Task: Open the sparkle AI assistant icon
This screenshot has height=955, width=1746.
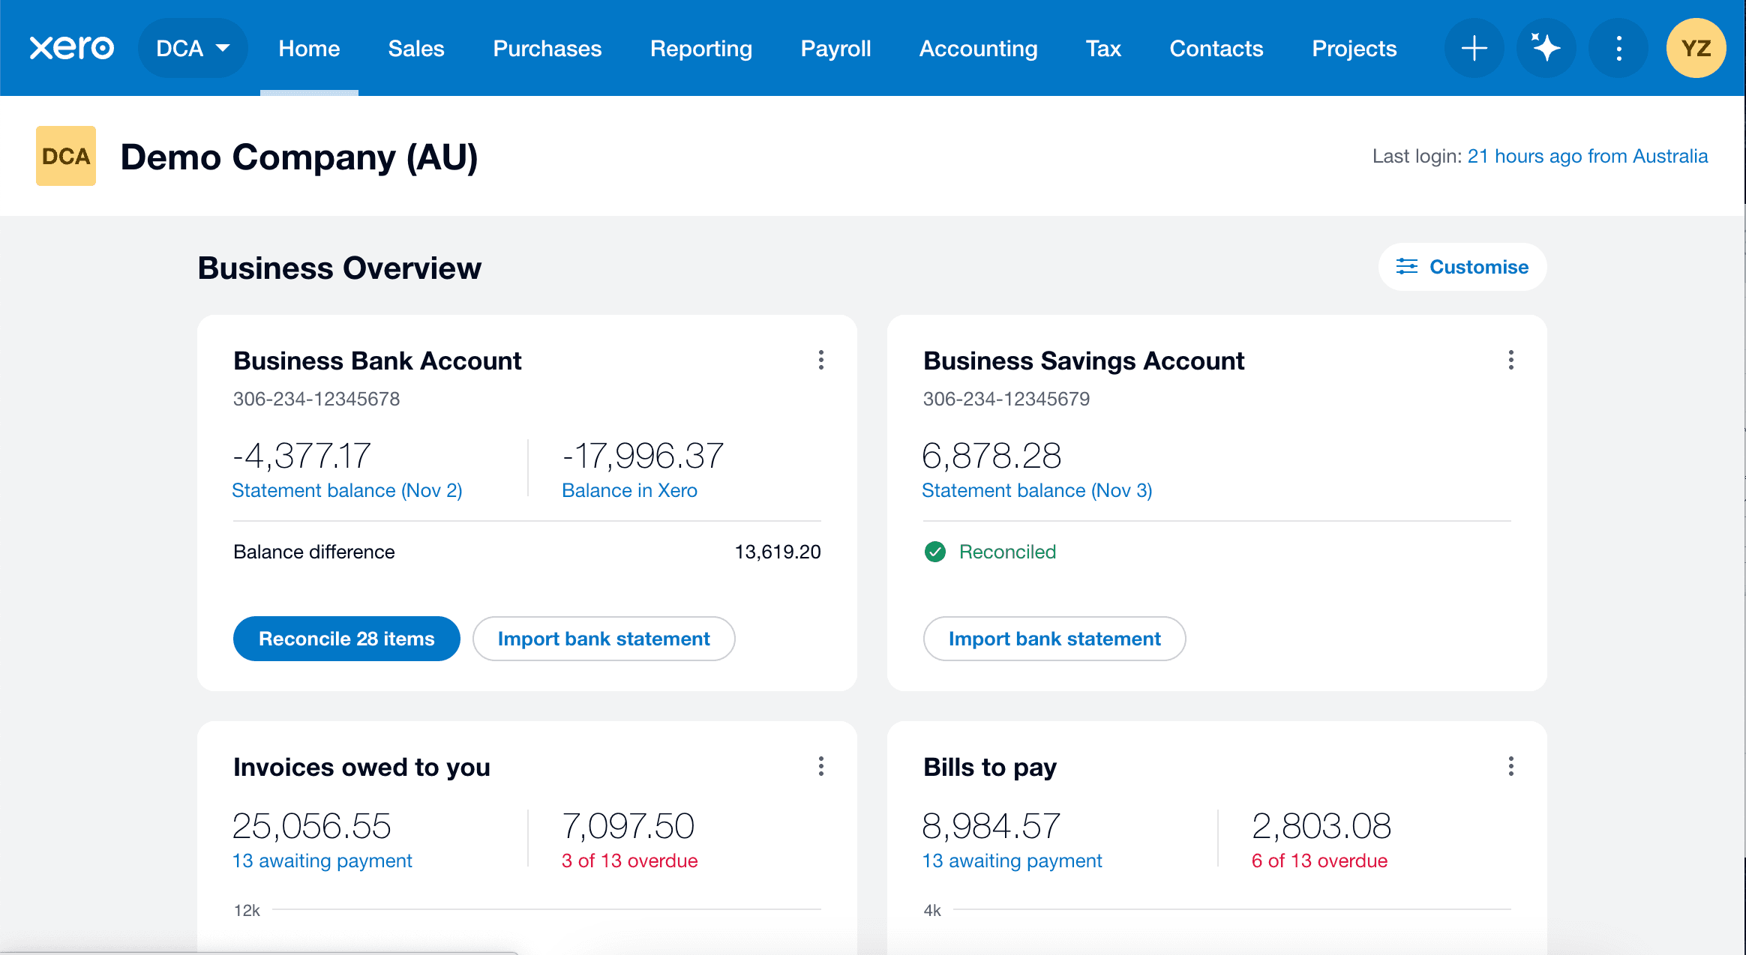Action: [x=1546, y=48]
